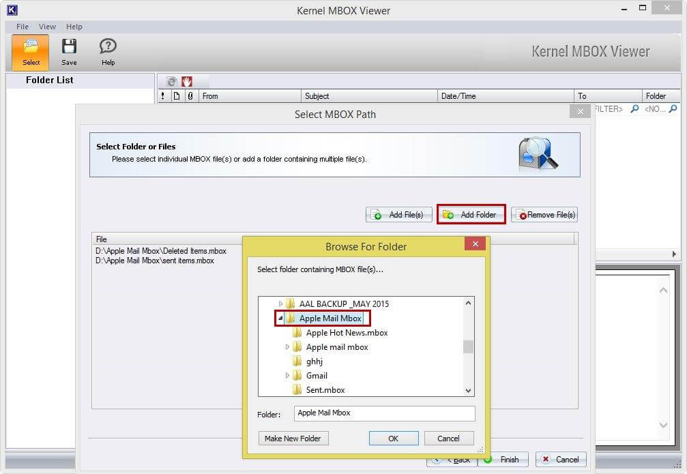Click the folder tree scrollbar thumb
This screenshot has width=687, height=474.
click(468, 346)
